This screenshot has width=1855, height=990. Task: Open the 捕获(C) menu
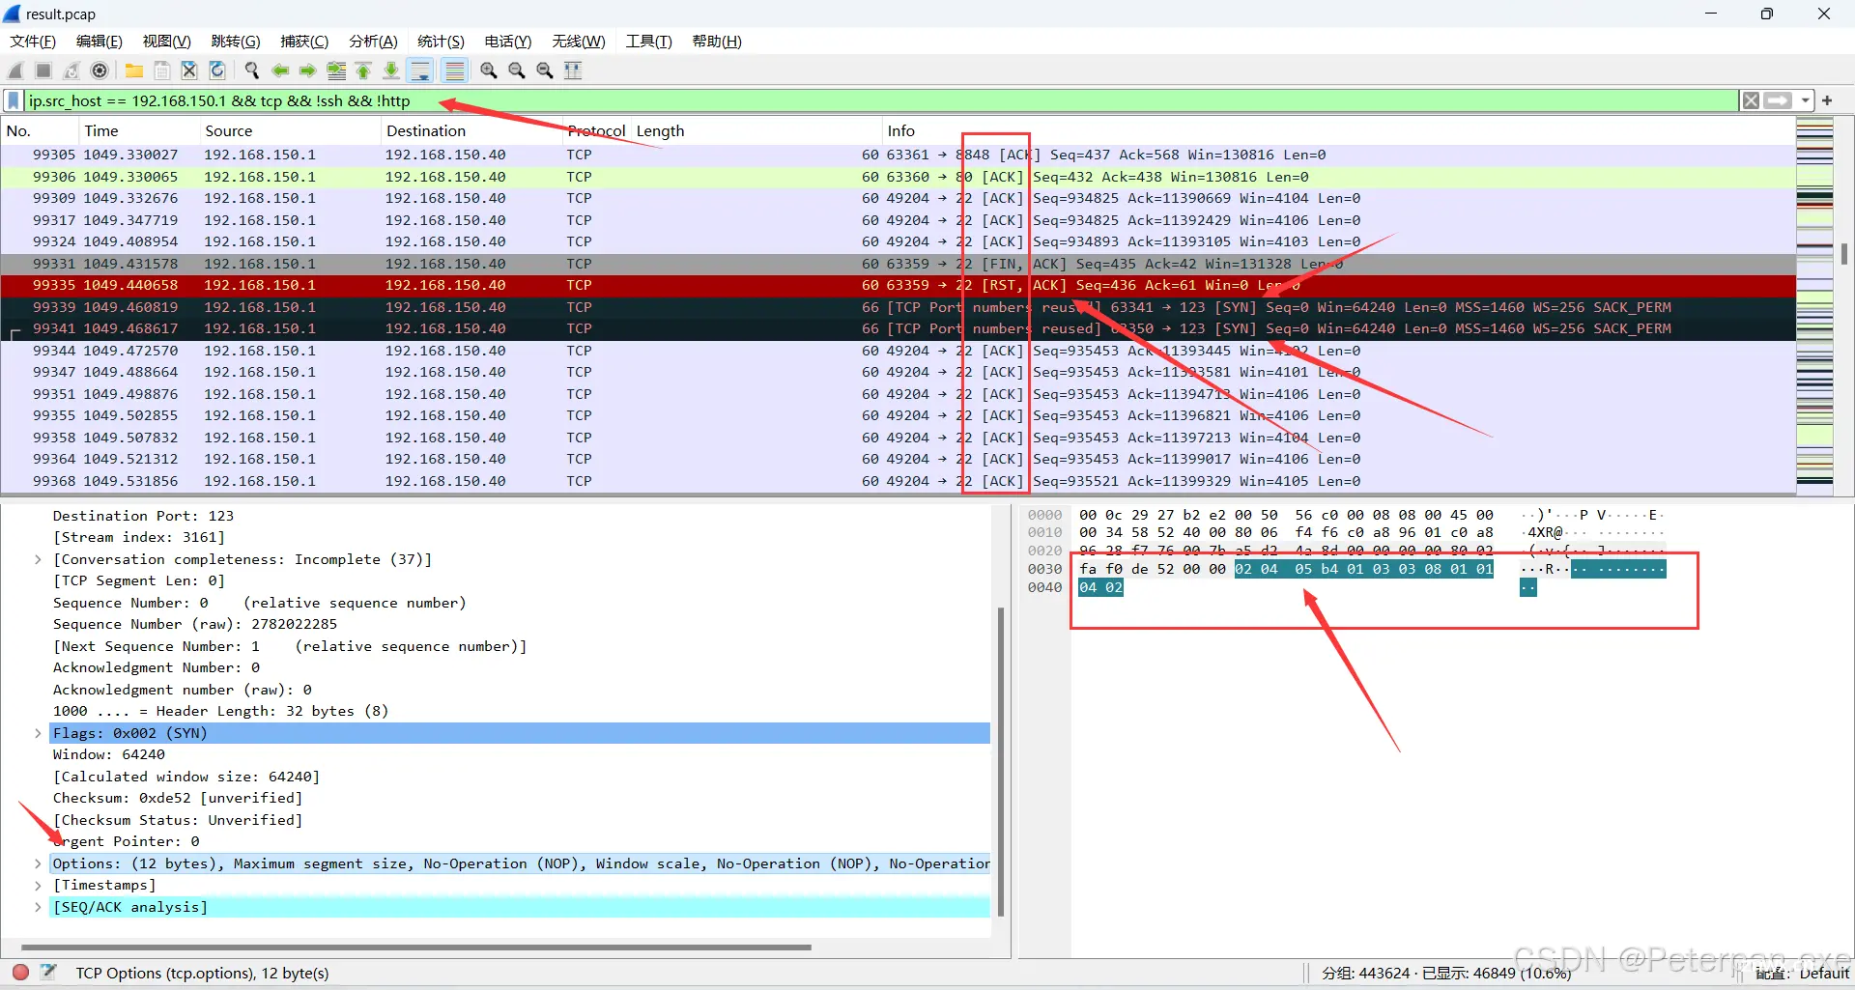pyautogui.click(x=304, y=41)
